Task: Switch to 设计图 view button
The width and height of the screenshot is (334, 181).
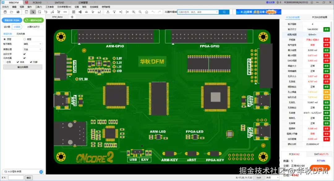Action: click(x=7, y=27)
